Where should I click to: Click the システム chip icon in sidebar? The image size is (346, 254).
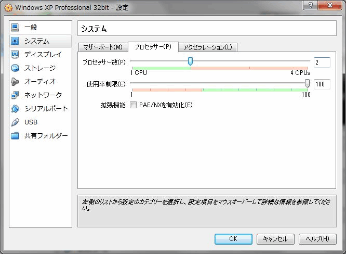point(15,41)
